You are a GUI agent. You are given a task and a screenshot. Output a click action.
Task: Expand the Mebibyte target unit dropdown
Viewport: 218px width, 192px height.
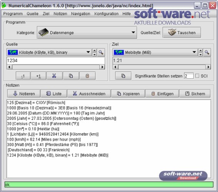pos(155,52)
